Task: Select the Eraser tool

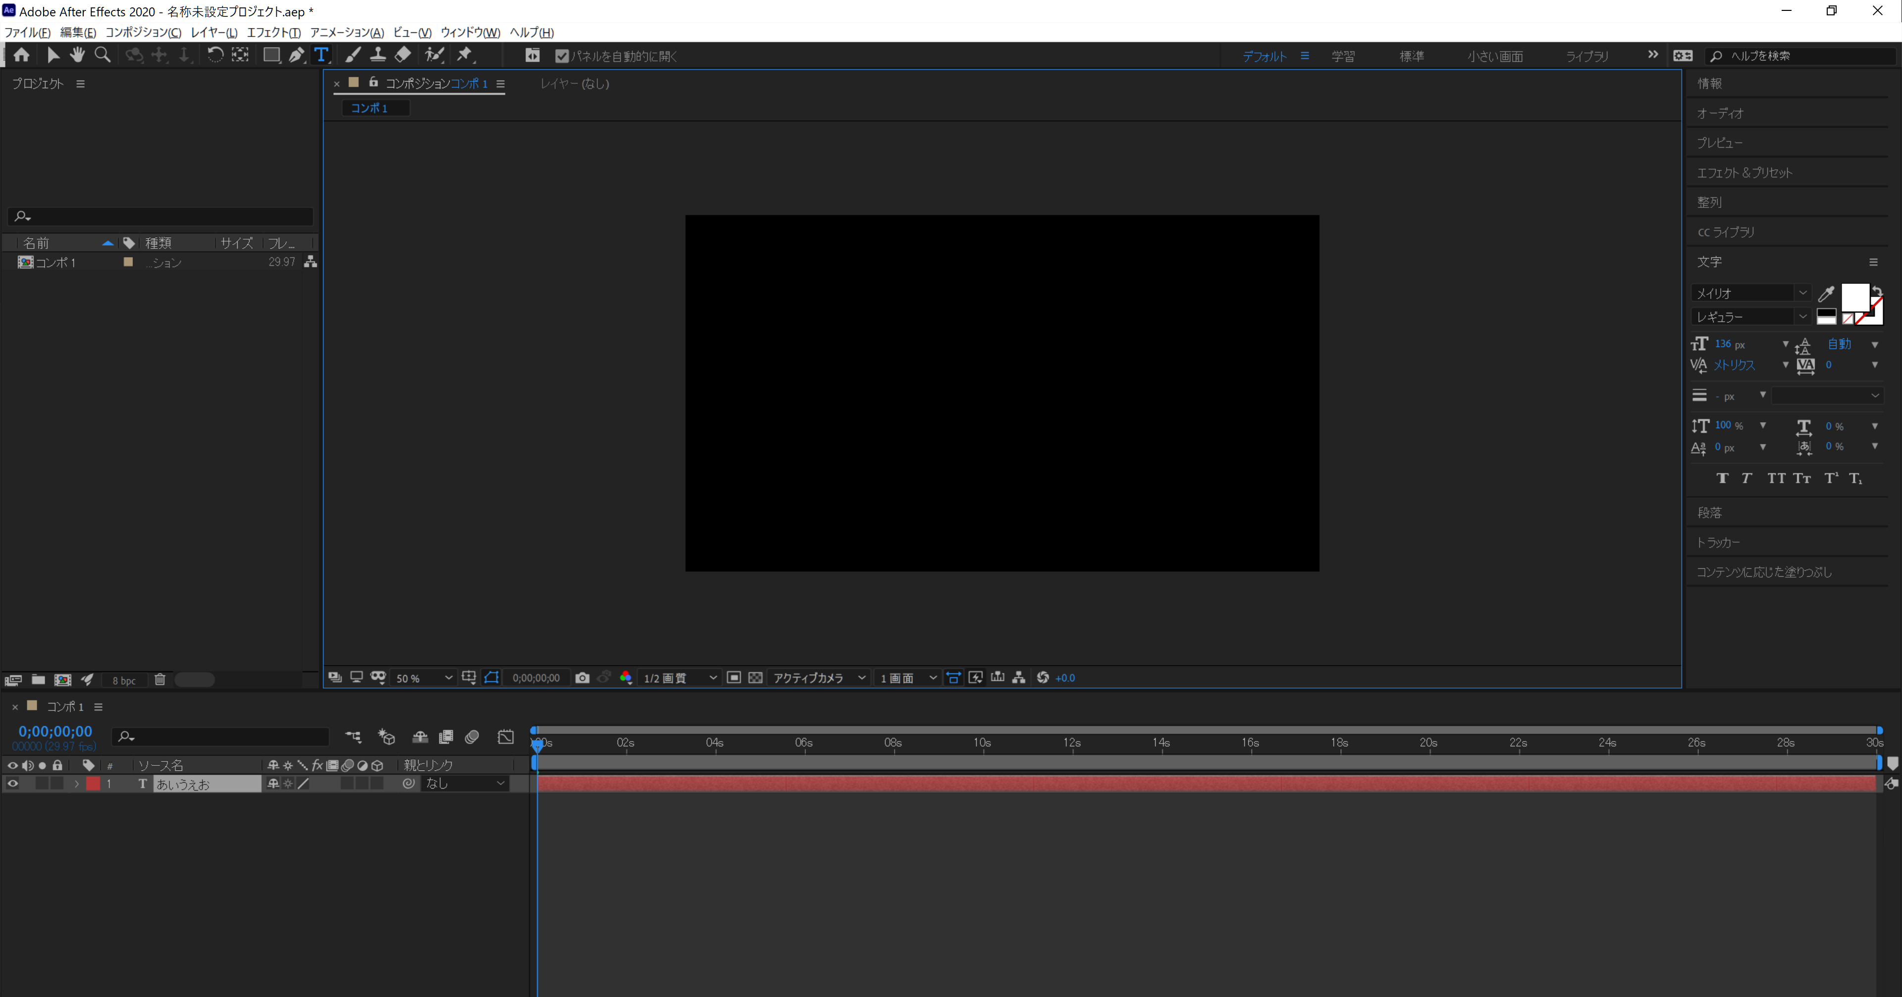Action: [x=403, y=55]
